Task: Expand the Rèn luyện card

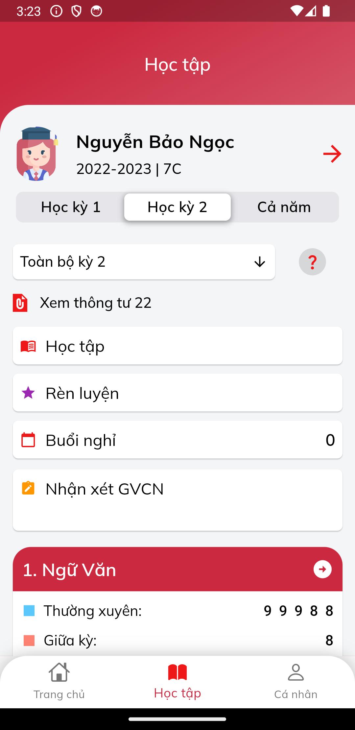Action: 177,393
